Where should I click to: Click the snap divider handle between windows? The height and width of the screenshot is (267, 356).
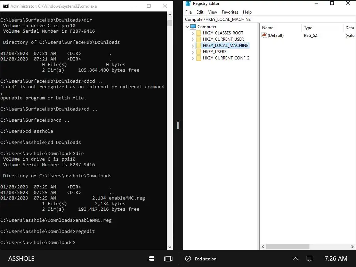coord(178,125)
